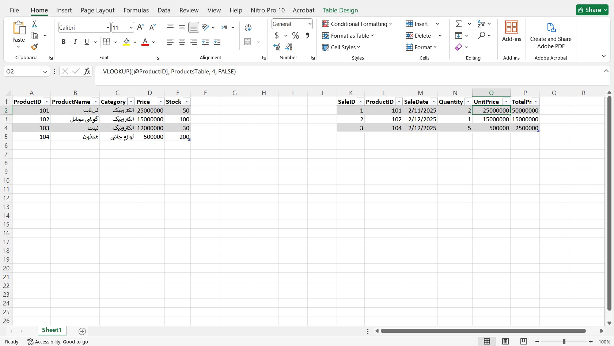Click Decrease Decimal icon
614x346 pixels.
pyautogui.click(x=289, y=47)
